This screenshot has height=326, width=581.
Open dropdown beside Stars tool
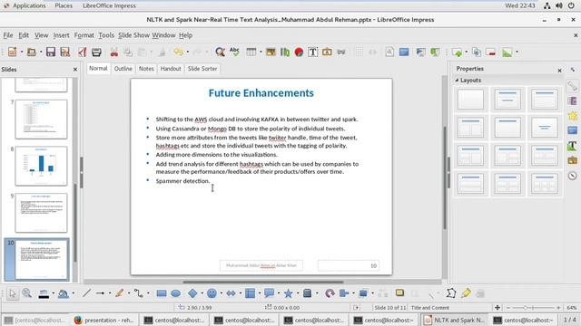pos(298,293)
